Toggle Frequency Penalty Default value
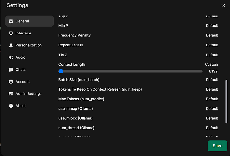The width and height of the screenshot is (230, 156). click(x=212, y=35)
